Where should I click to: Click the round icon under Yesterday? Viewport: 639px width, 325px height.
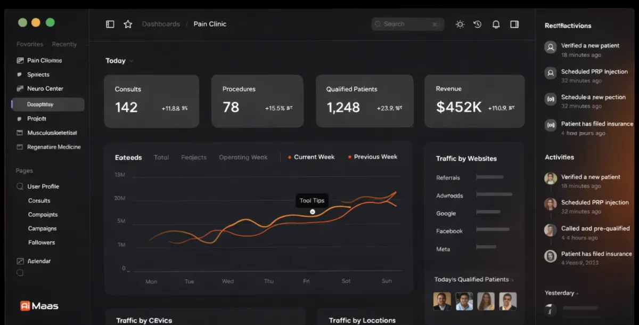coord(551,310)
